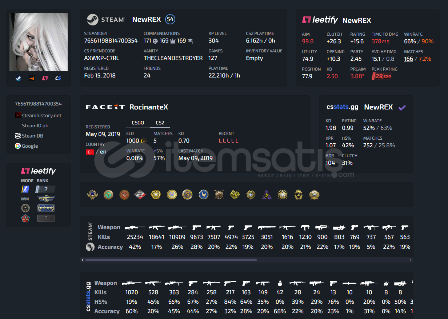Switch to the CSGO tab in FACEIT panel
This screenshot has height=319, width=448.
coord(138,123)
